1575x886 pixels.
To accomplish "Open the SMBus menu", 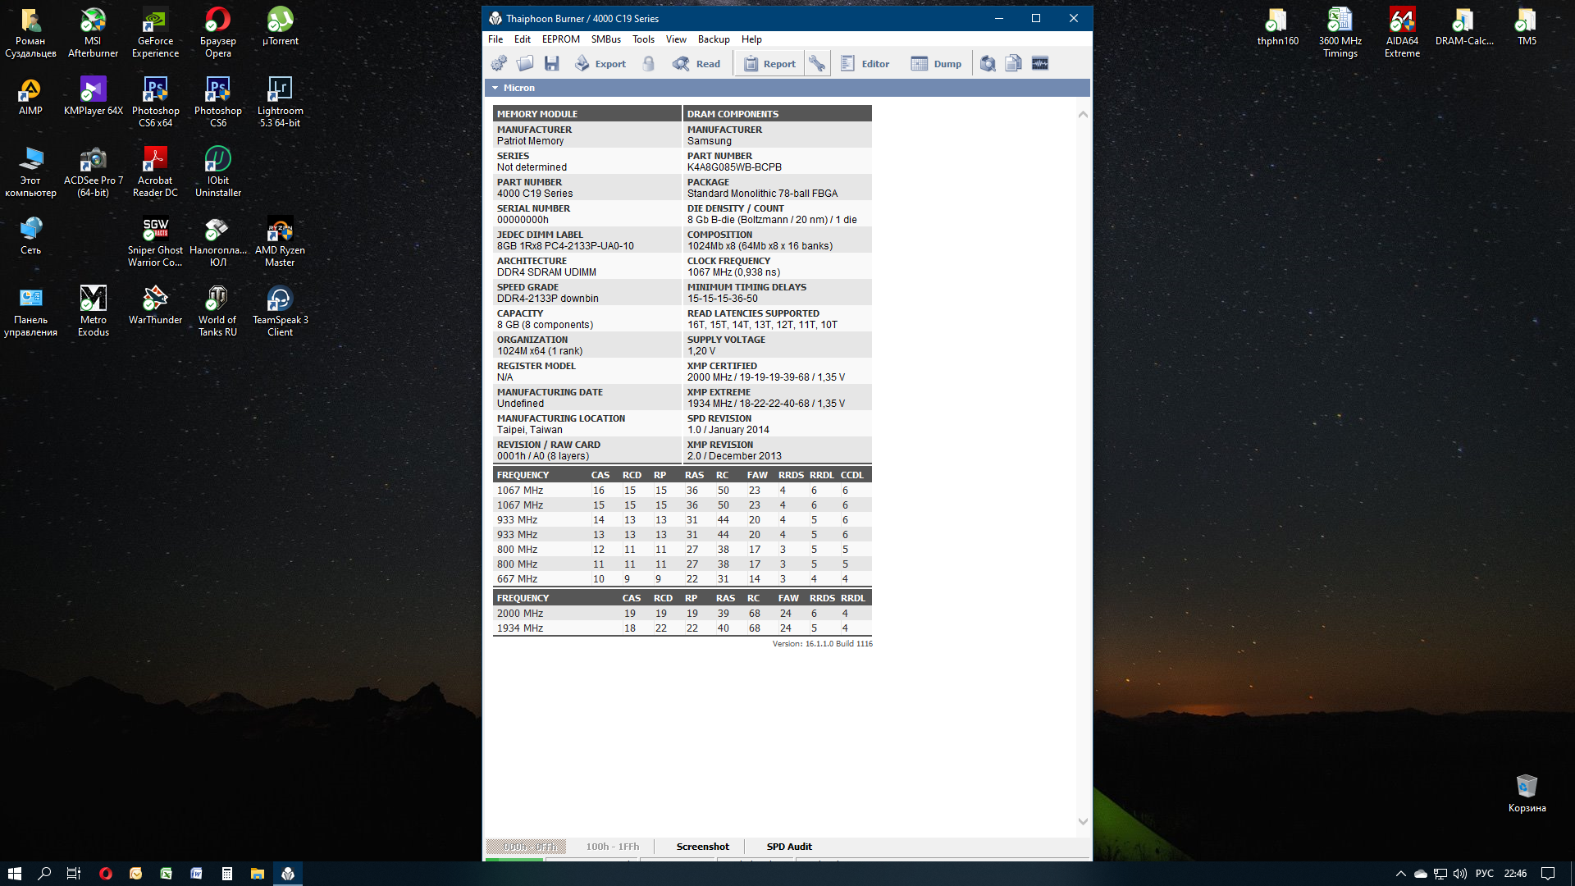I will [605, 39].
